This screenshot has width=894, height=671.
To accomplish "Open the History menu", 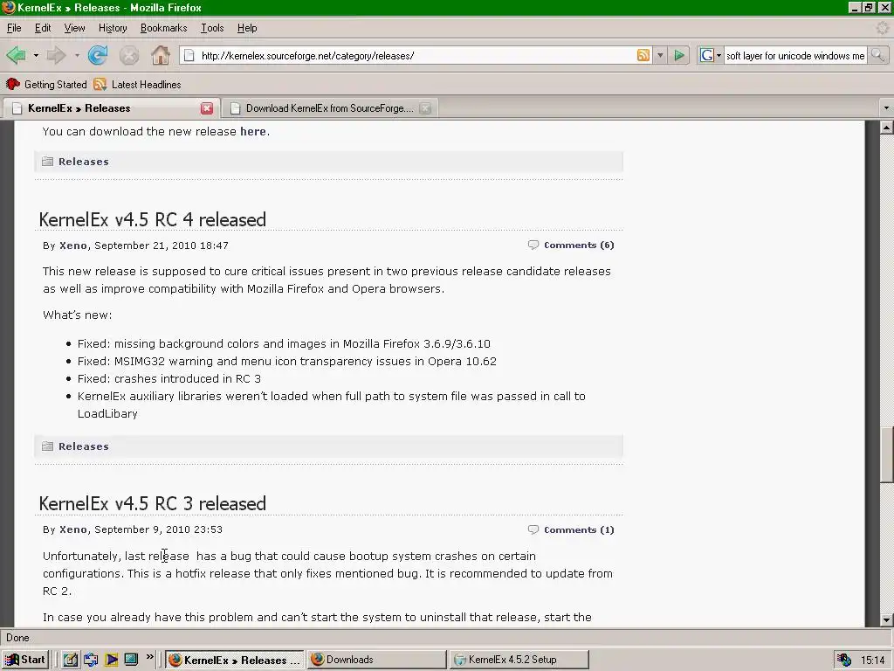I will click(113, 28).
